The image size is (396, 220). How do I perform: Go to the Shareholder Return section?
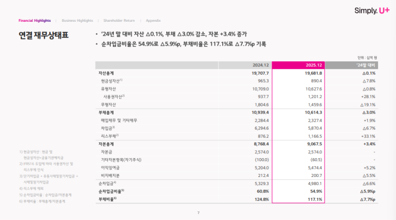click(119, 21)
